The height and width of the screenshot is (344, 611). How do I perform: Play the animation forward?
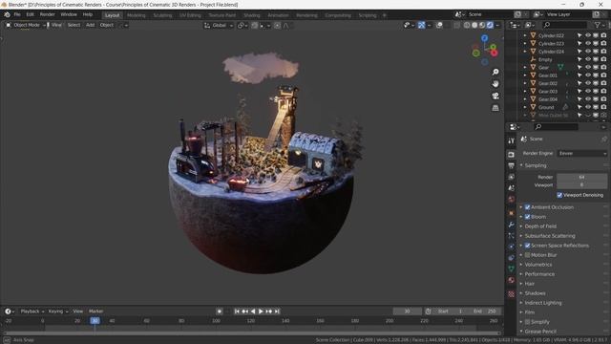[261, 312]
